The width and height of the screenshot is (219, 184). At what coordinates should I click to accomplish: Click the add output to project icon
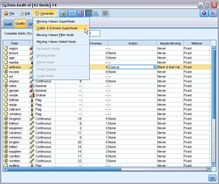pos(64,13)
